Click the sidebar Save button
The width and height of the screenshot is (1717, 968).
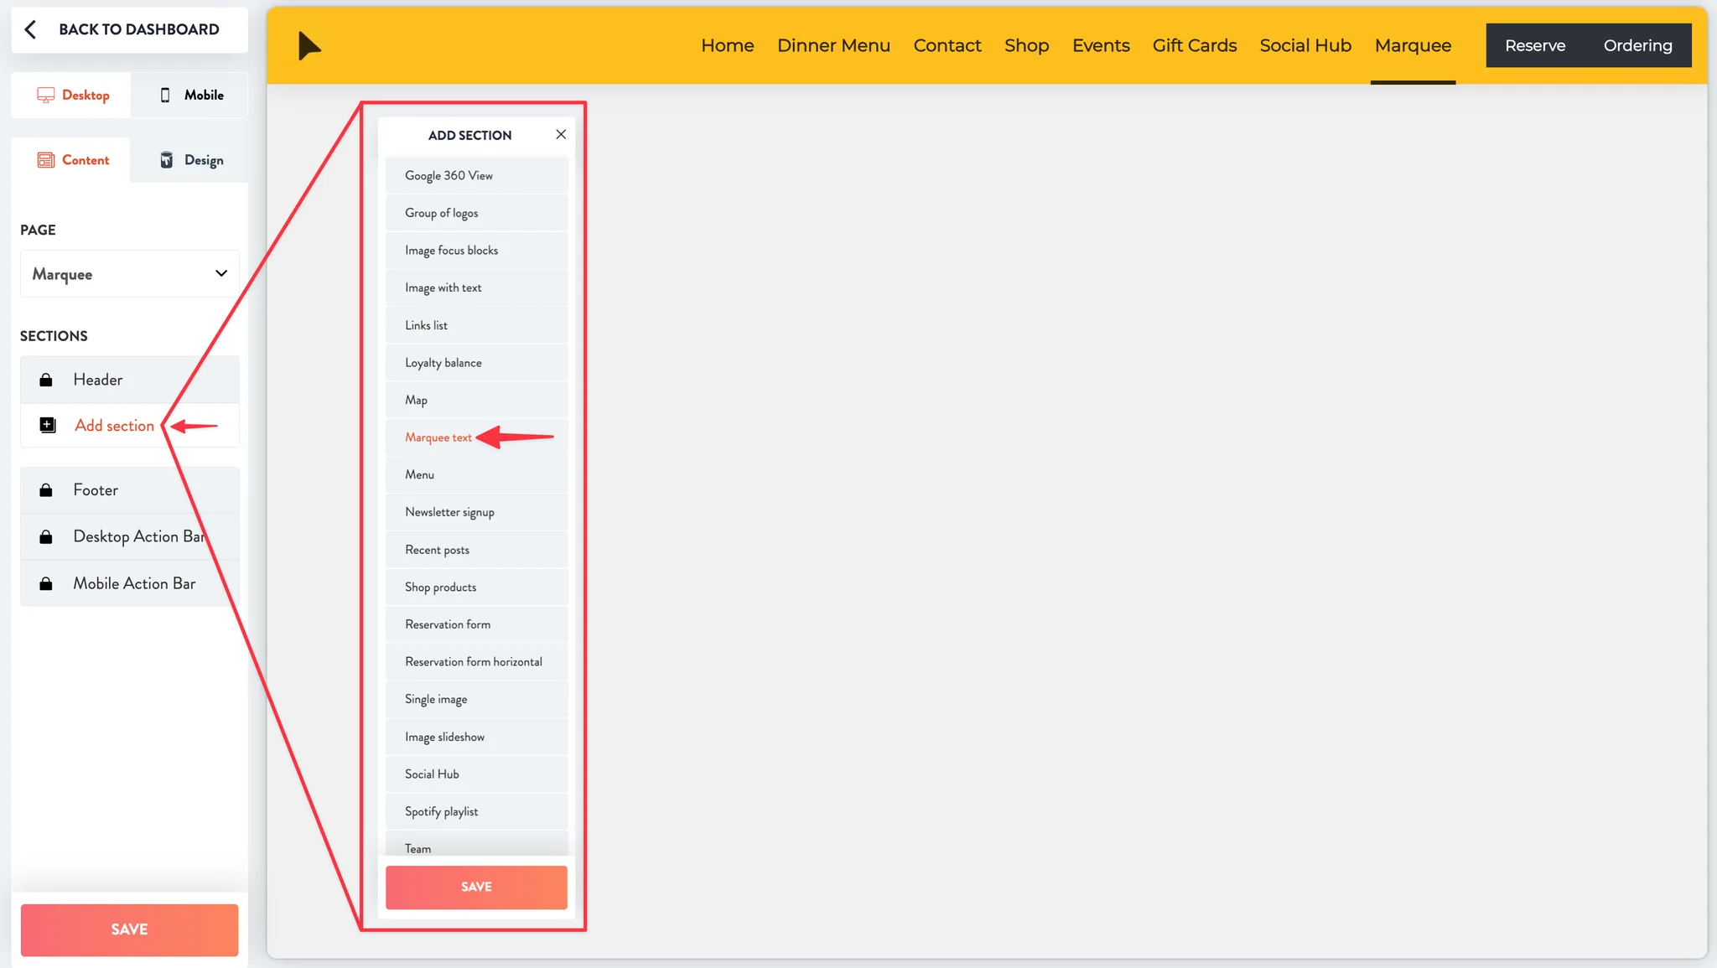[129, 929]
